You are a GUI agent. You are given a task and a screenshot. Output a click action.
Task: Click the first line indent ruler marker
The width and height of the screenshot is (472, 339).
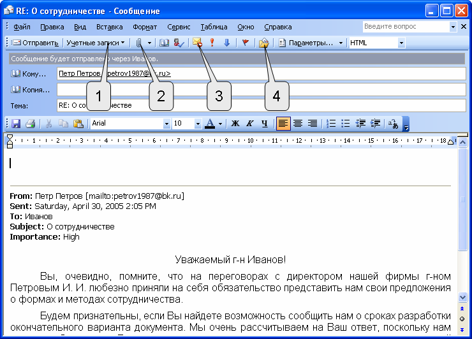10,137
